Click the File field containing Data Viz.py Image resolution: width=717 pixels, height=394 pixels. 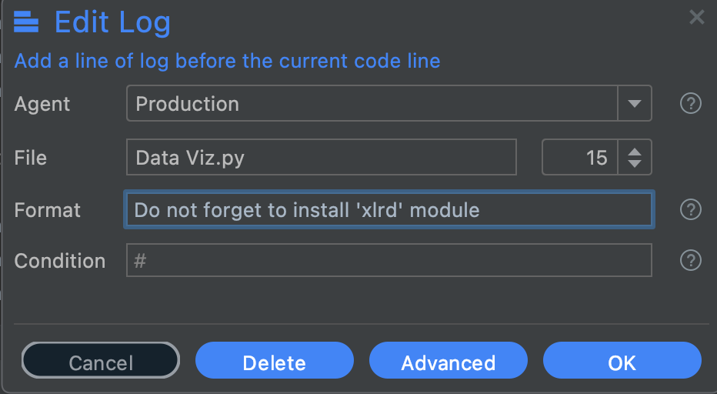point(322,158)
